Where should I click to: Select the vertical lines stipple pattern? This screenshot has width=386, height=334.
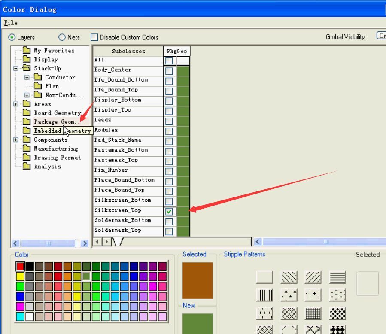pos(264,295)
